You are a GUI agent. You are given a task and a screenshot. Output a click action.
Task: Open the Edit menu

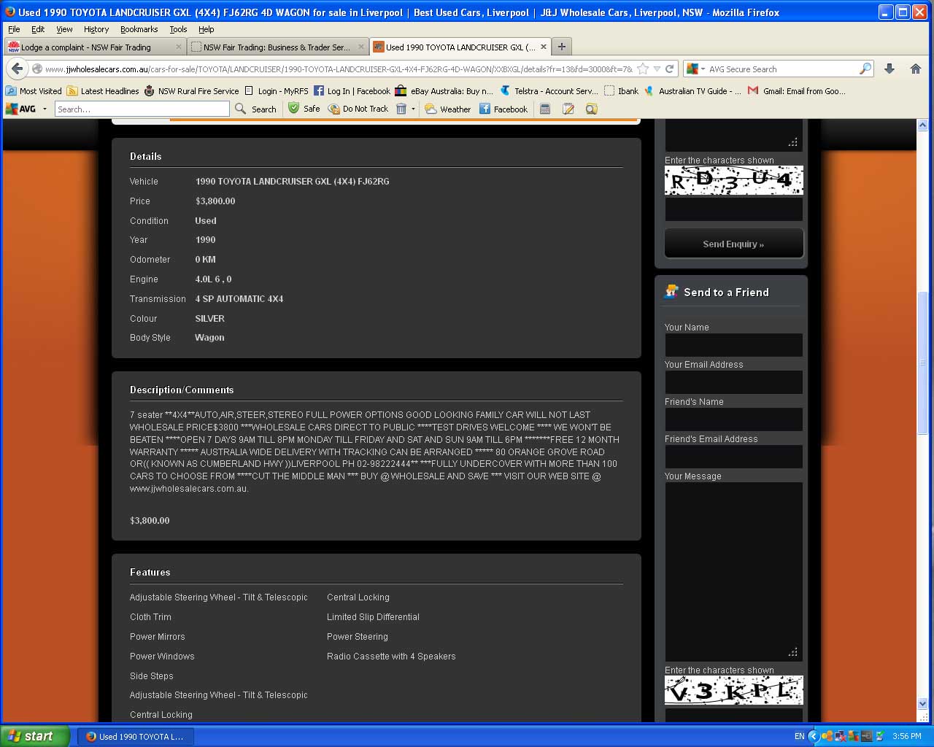click(x=38, y=29)
